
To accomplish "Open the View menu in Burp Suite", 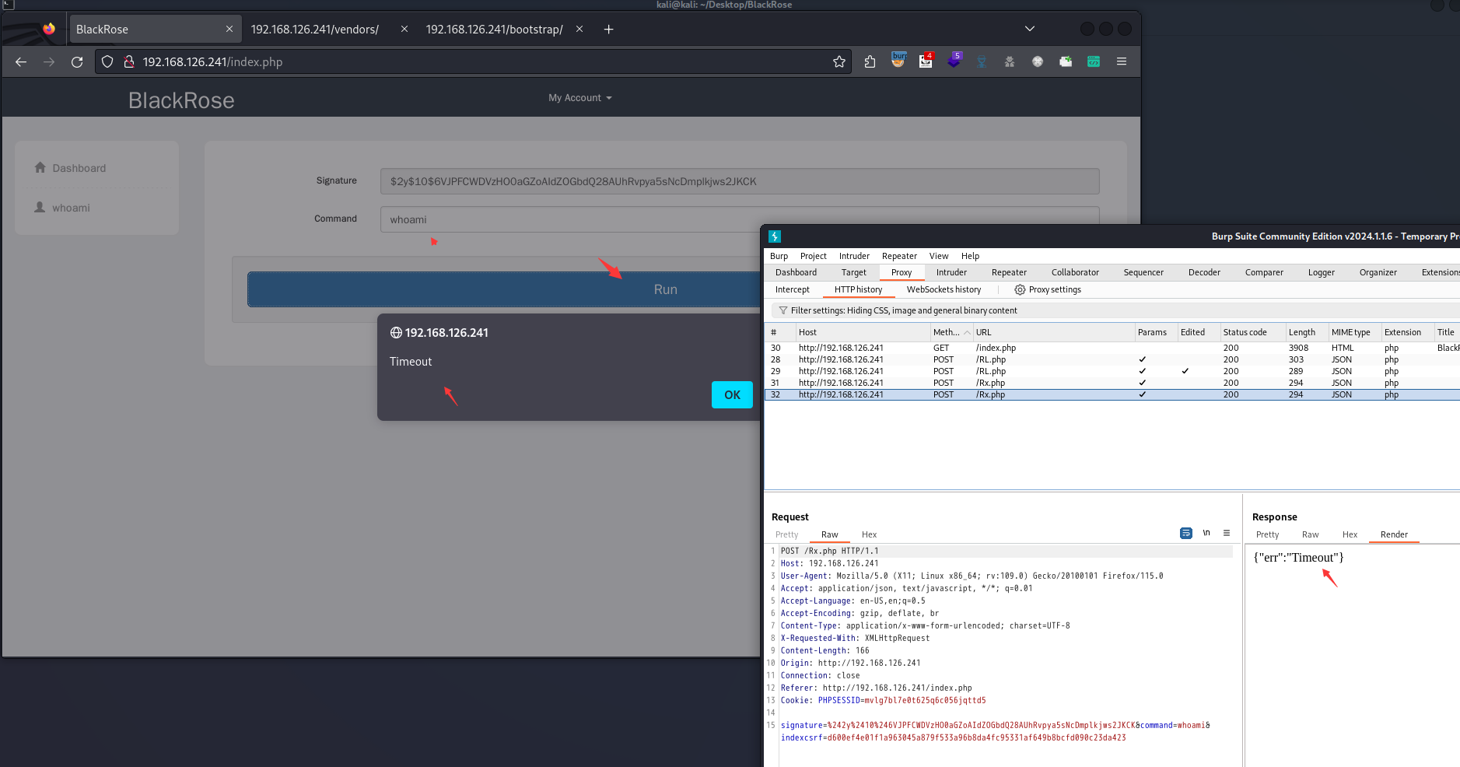I will (x=939, y=256).
